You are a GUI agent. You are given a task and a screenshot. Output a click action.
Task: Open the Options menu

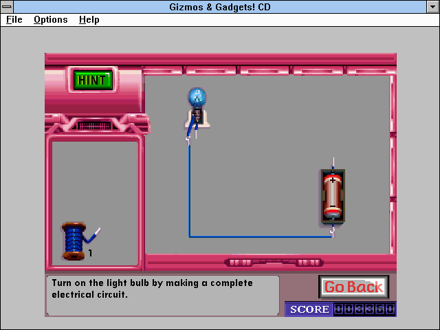[50, 20]
